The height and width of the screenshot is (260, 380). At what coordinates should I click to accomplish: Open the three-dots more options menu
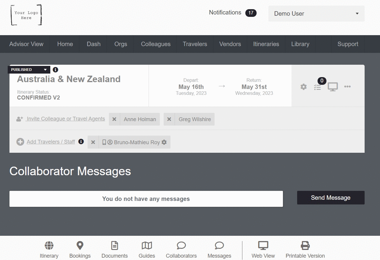347,87
